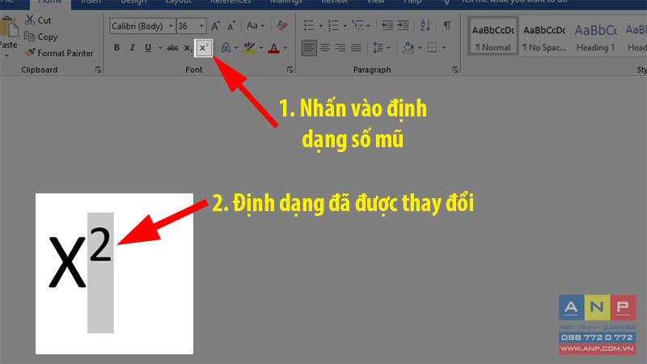Open Clipboard dialog launcher
The image size is (647, 364).
[x=98, y=70]
